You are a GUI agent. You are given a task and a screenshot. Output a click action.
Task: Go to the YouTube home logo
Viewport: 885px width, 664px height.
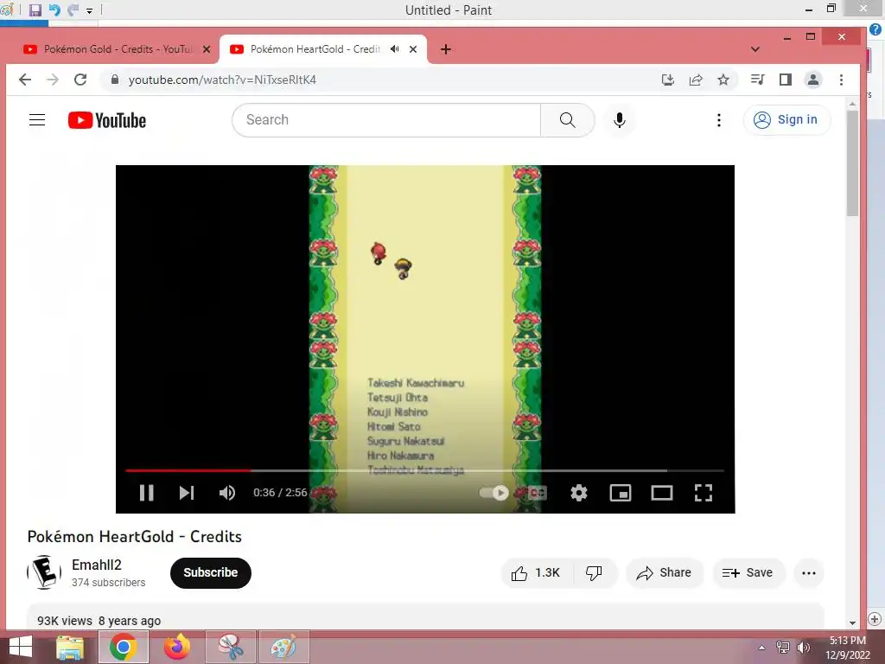click(107, 120)
